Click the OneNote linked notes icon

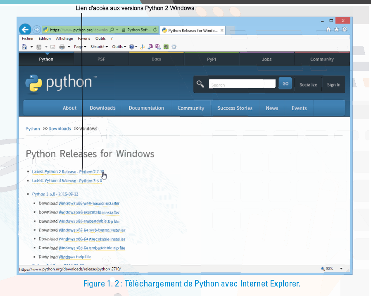tap(158, 47)
